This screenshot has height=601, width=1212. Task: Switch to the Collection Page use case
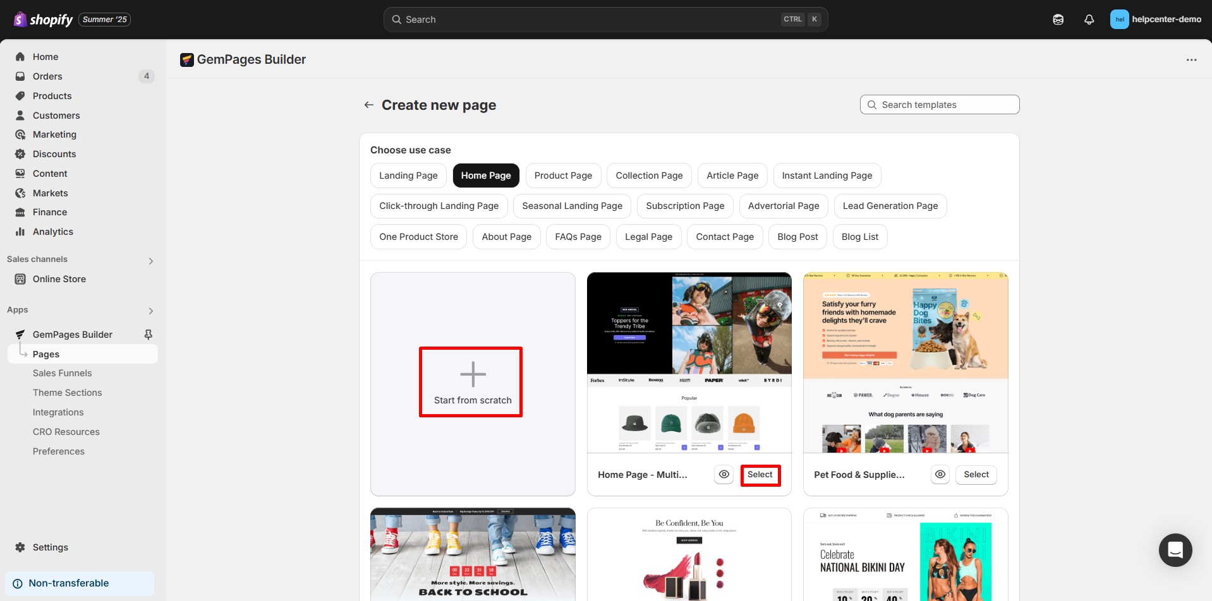tap(649, 175)
